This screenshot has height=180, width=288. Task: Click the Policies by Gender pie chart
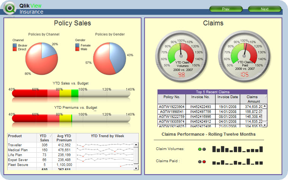(109, 58)
